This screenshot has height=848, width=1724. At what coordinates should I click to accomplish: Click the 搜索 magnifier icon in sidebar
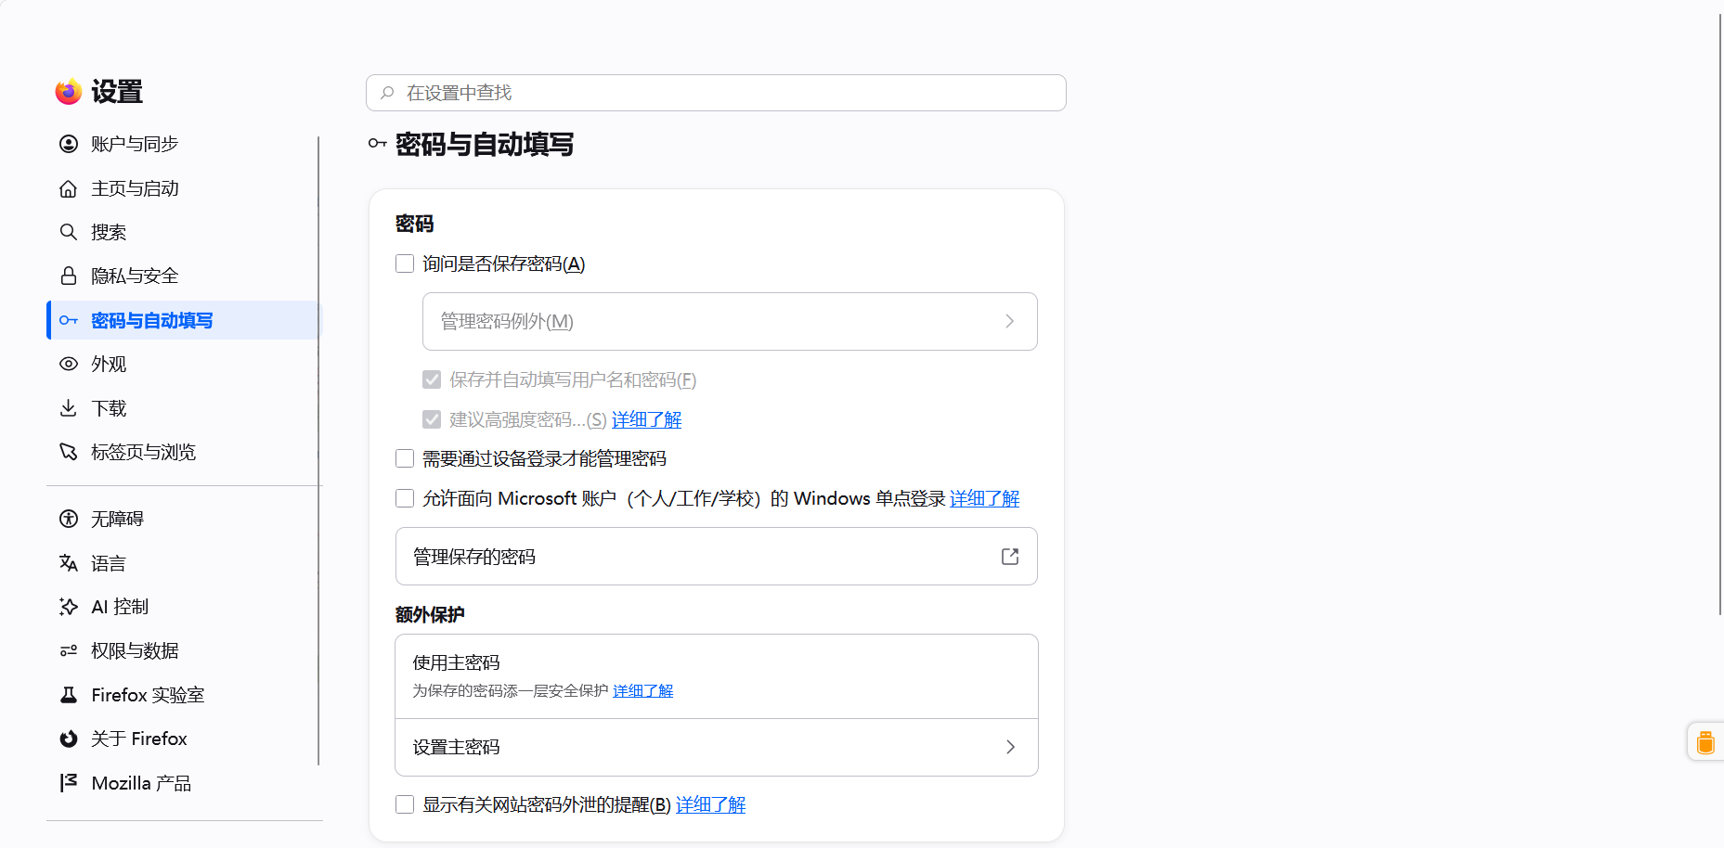69,232
